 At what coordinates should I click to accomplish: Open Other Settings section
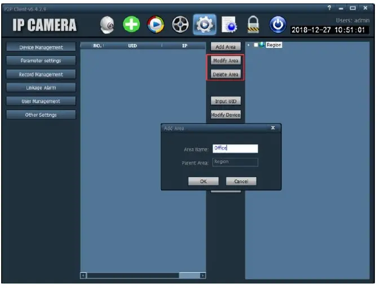pyautogui.click(x=41, y=115)
